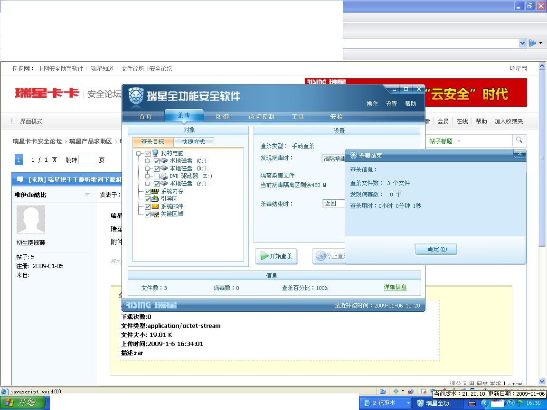Uncheck 关键区域 checkbox
547x410 pixels.
148,214
